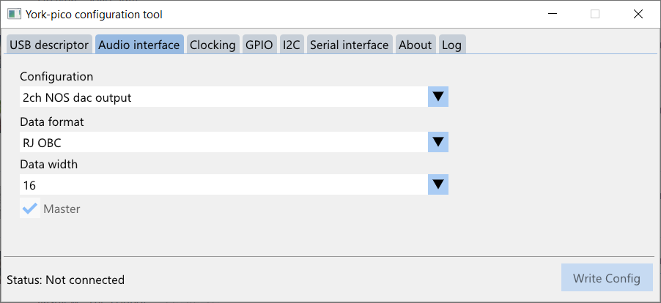
Task: Select the Audio interface tab
Action: tap(139, 45)
